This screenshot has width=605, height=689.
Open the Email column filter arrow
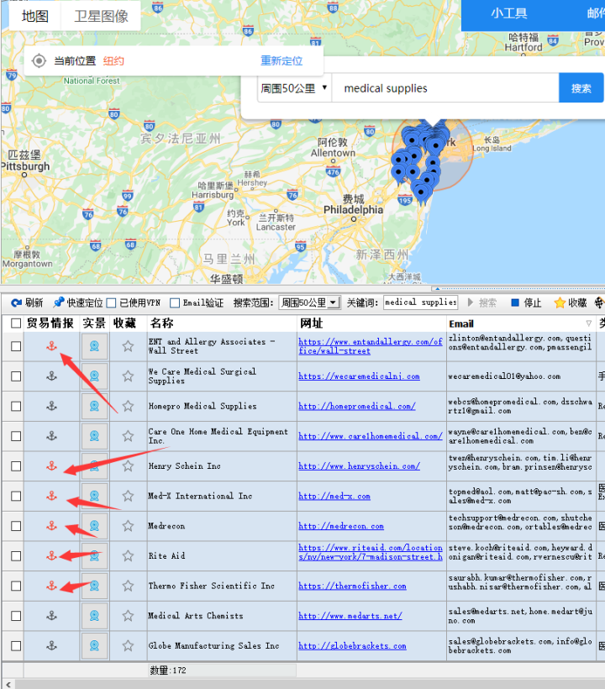pos(589,323)
